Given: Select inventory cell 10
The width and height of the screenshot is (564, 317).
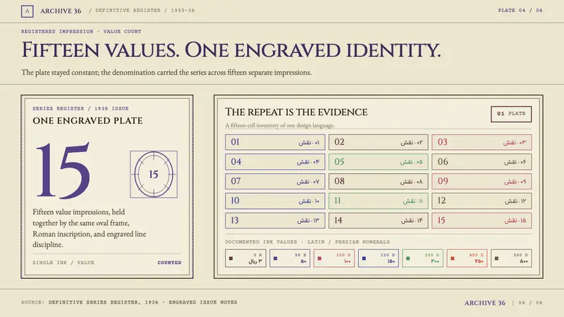Looking at the screenshot, I should coord(275,201).
